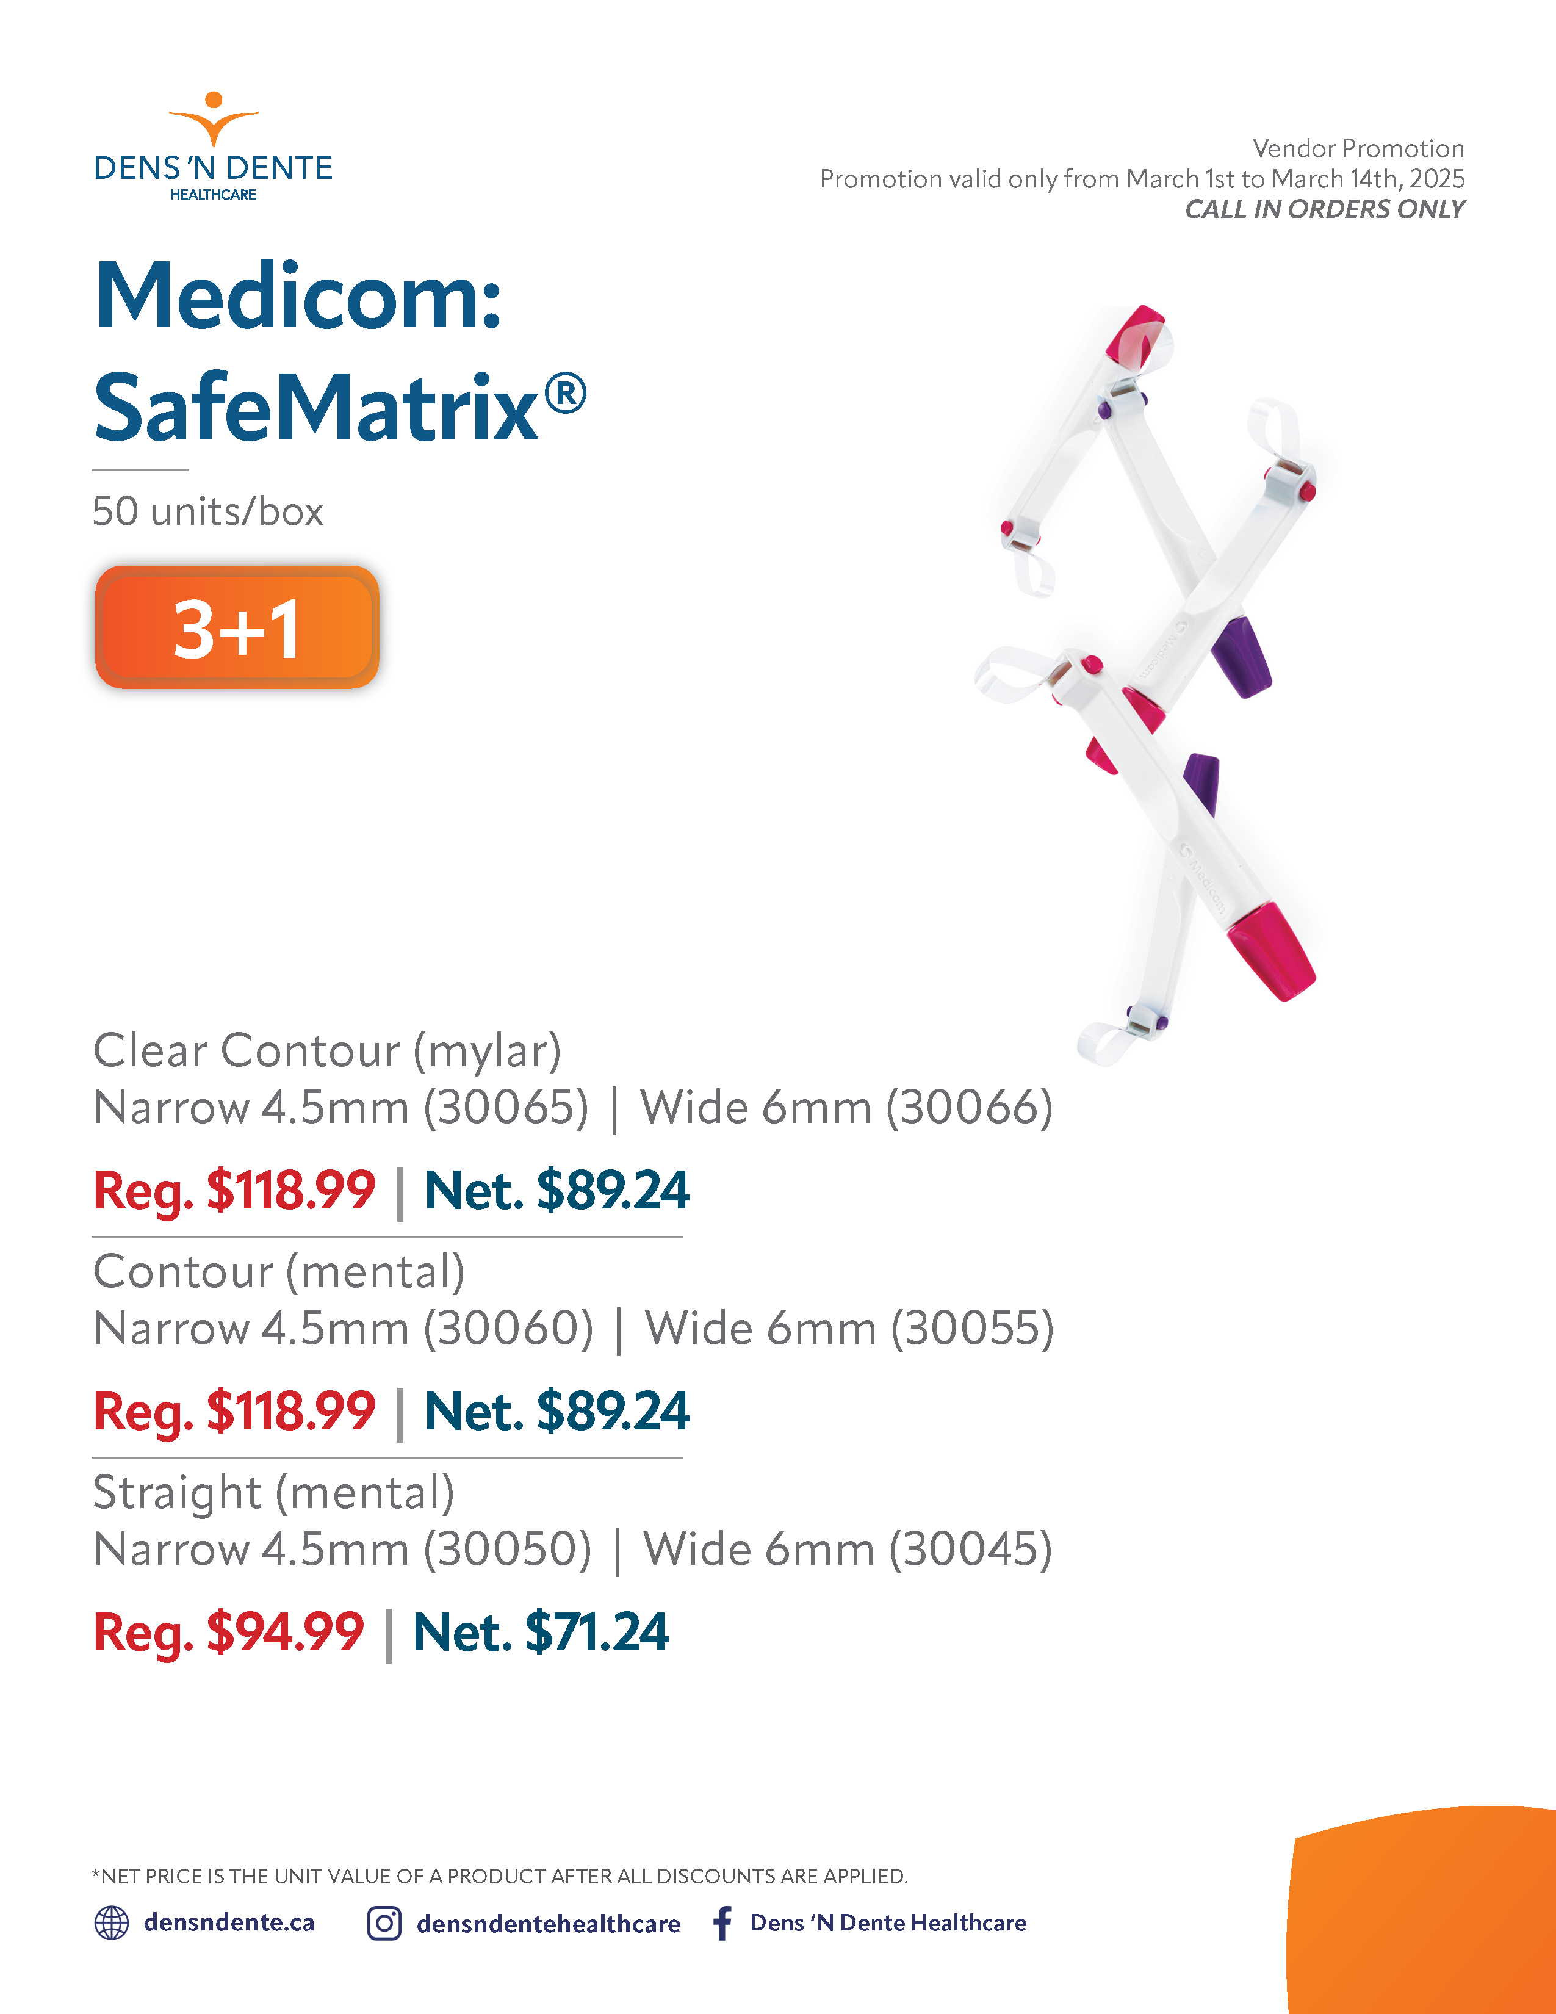Image resolution: width=1556 pixels, height=2014 pixels.
Task: Click the registered trademark symbol after SafeMatrix
Action: tap(565, 394)
